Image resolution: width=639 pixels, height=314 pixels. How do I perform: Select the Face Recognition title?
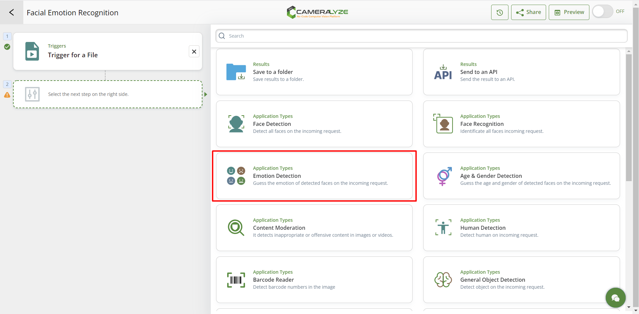[482, 124]
